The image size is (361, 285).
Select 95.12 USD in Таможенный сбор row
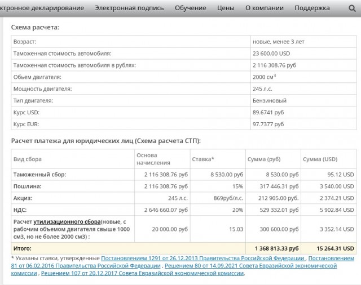tap(341, 175)
